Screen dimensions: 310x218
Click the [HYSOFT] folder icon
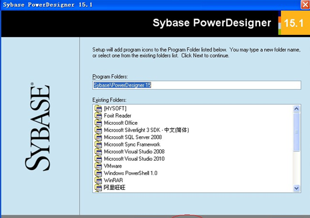tap(98, 108)
